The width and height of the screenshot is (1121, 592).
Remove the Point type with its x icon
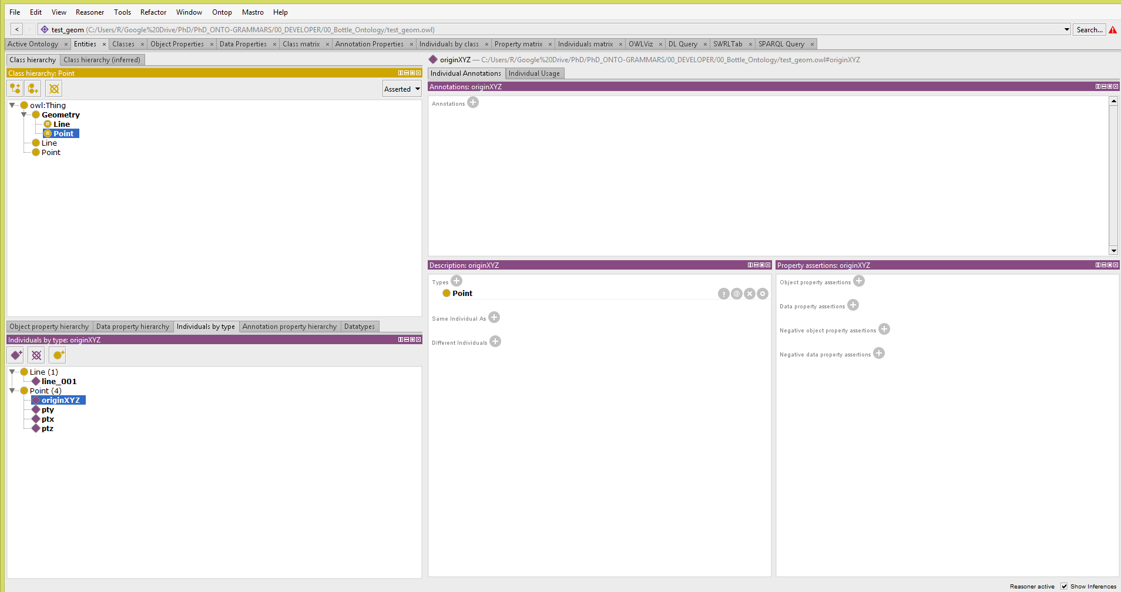750,294
